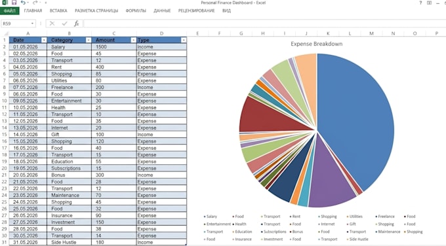Click Entertainment legend entry in chart
Screen dimensions: 446x246
tap(217, 224)
